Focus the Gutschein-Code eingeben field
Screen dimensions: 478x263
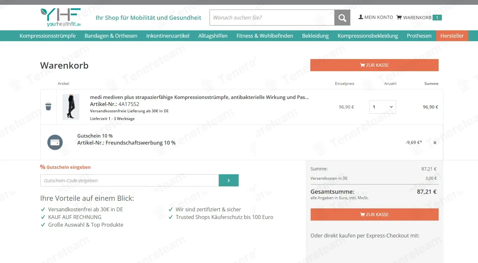click(130, 180)
